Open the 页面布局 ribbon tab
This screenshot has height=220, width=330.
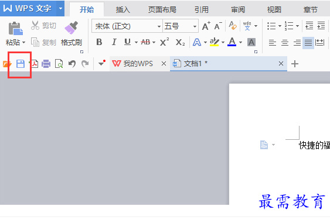[162, 10]
